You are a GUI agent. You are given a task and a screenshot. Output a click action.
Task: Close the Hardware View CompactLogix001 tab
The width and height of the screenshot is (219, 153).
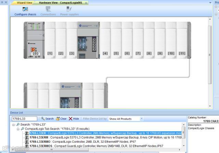coord(86,3)
